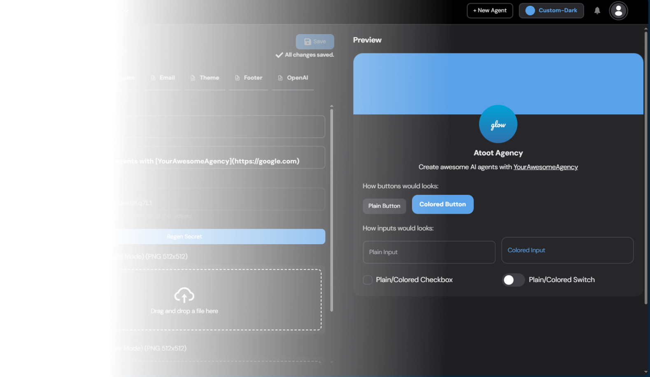Image resolution: width=650 pixels, height=377 pixels.
Task: Tick the Plain/Colored Checkbox
Action: [x=368, y=280]
